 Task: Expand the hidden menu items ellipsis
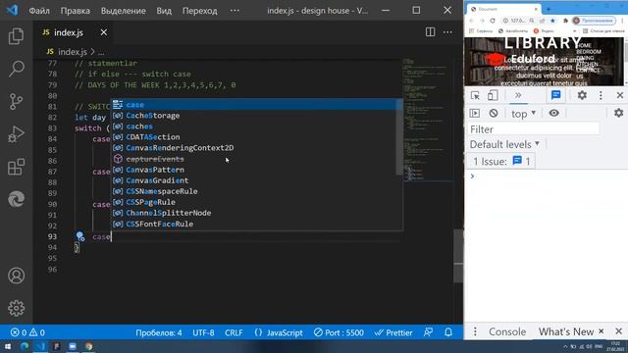click(235, 11)
